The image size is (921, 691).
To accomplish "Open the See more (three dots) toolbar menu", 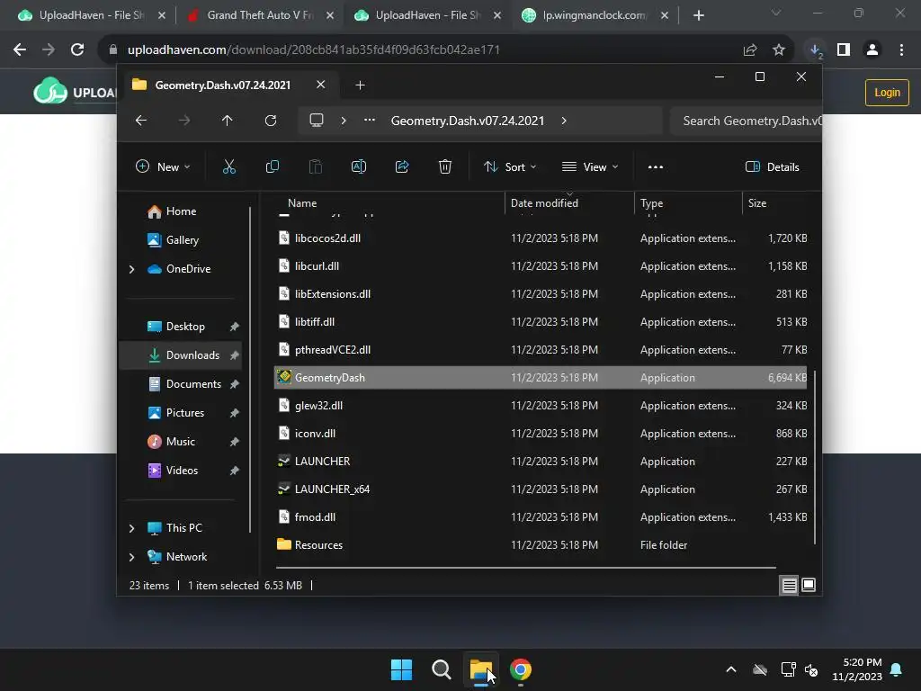I will point(656,166).
